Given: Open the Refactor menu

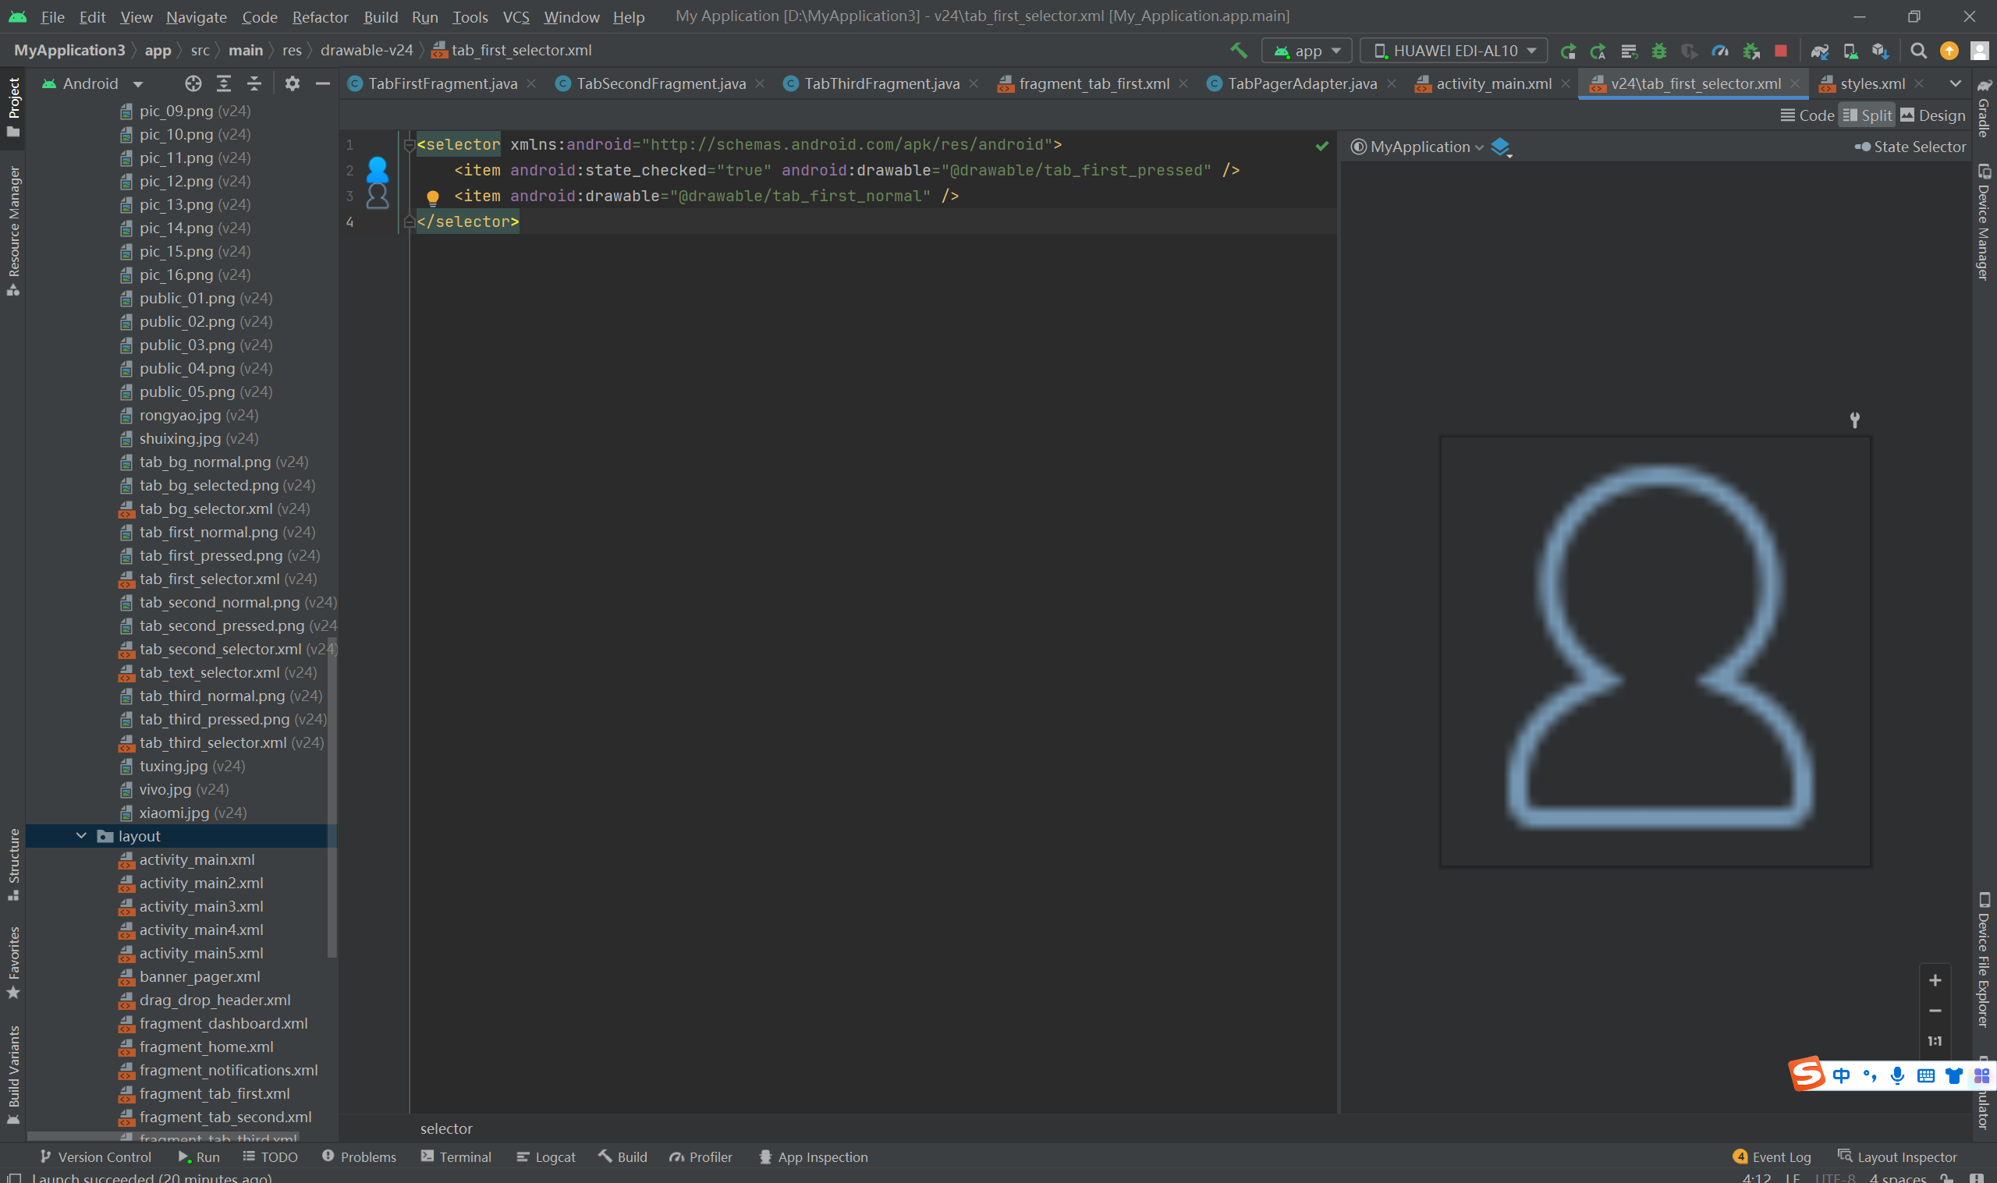Looking at the screenshot, I should pos(320,16).
